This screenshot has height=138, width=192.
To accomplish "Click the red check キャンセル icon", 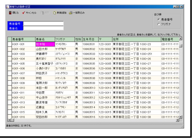I will point(23,13).
